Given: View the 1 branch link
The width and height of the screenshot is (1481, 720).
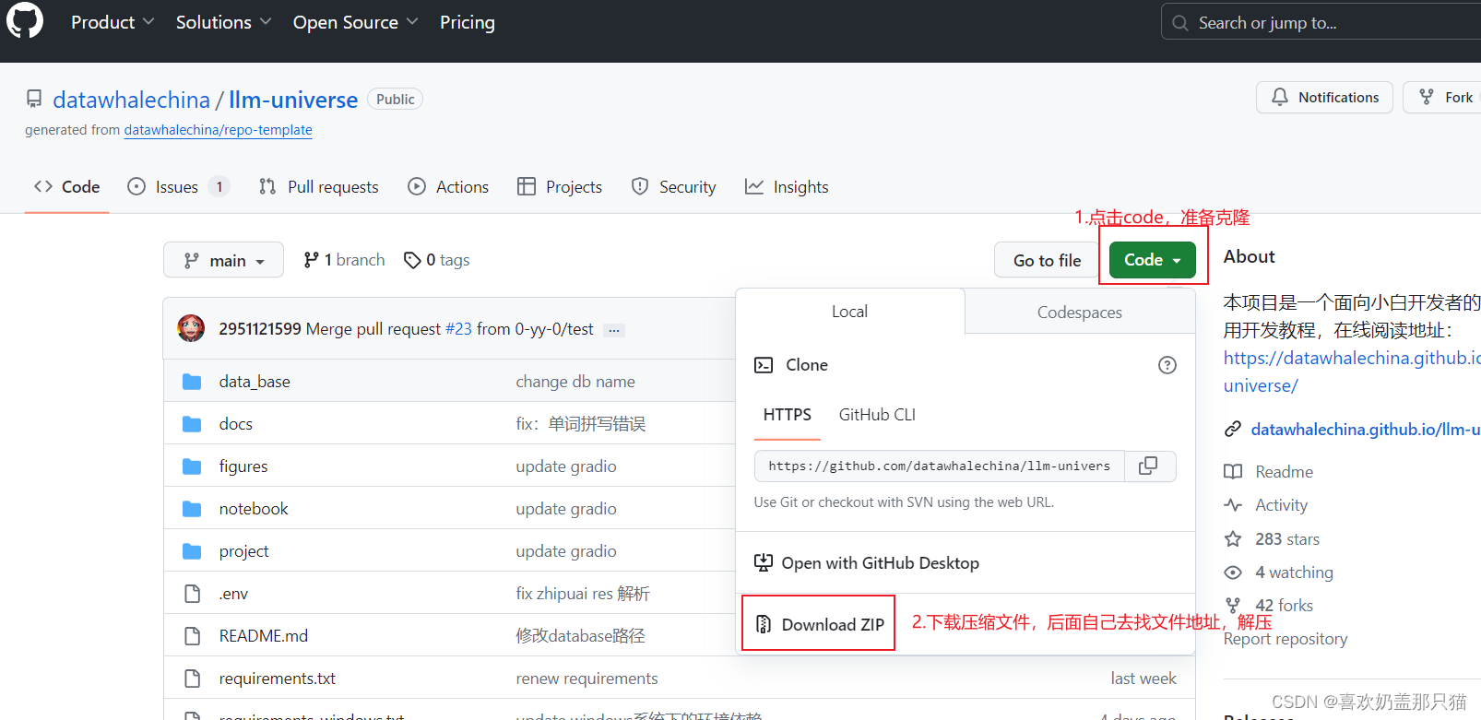Looking at the screenshot, I should click(344, 260).
